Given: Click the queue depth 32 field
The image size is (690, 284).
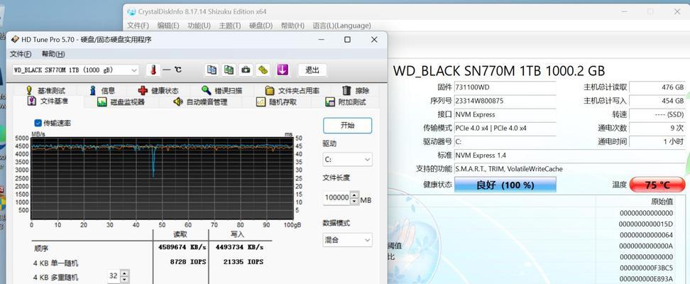Looking at the screenshot, I should point(114,276).
